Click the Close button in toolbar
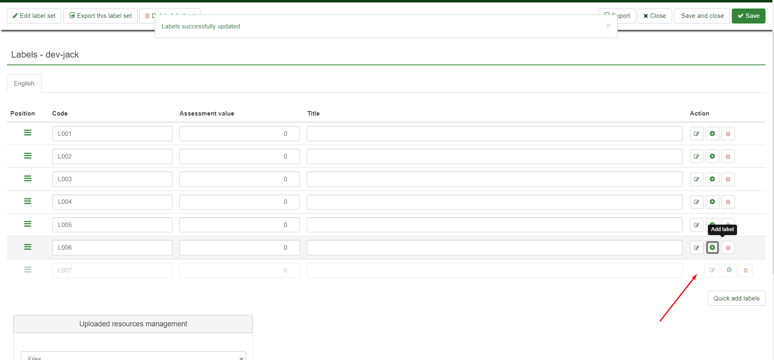Screen dimensions: 774x360 (655, 16)
